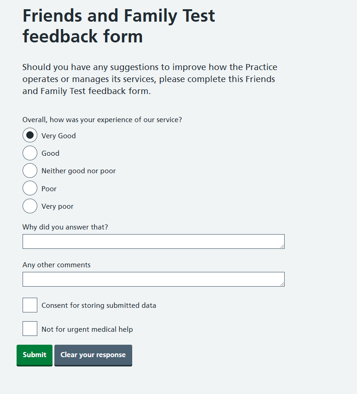
Task: Click the 'Consent for storing submitted data' label
Action: pyautogui.click(x=99, y=306)
